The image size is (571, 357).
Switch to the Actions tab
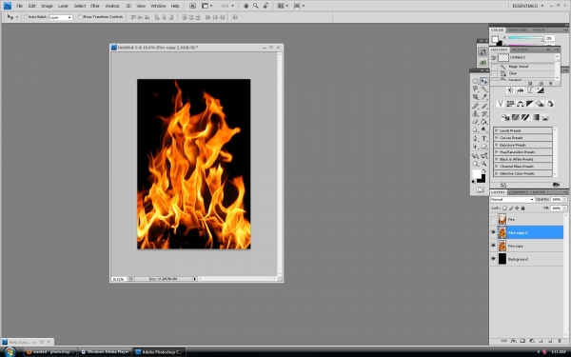pos(520,50)
